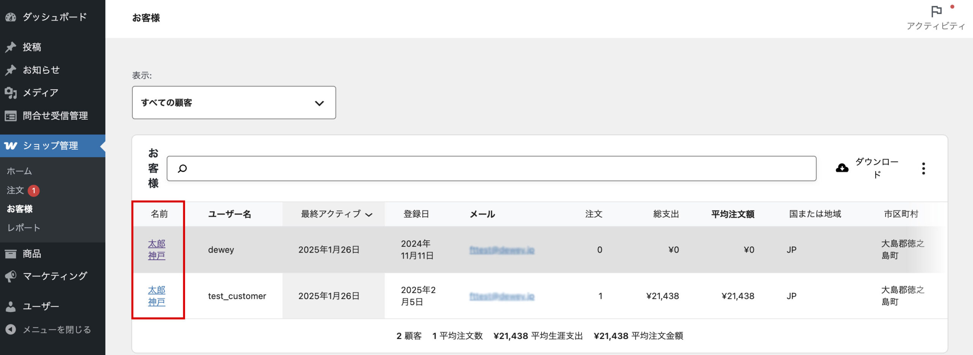Click the download cloud icon

(x=842, y=168)
